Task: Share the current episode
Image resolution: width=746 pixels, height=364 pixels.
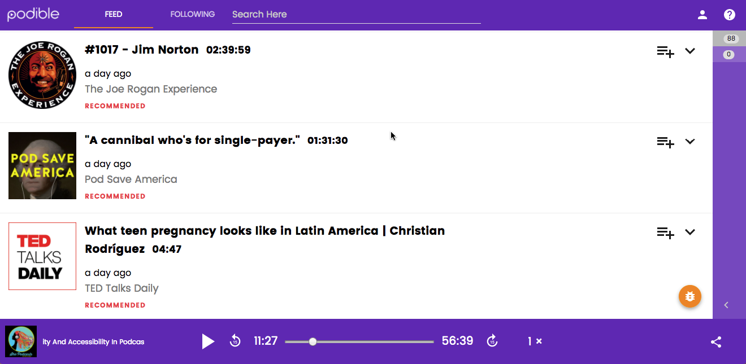Action: click(716, 342)
